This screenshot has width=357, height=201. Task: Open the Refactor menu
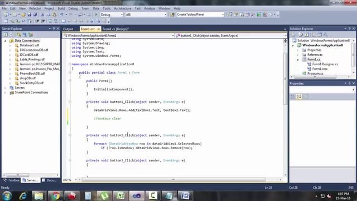click(35, 8)
